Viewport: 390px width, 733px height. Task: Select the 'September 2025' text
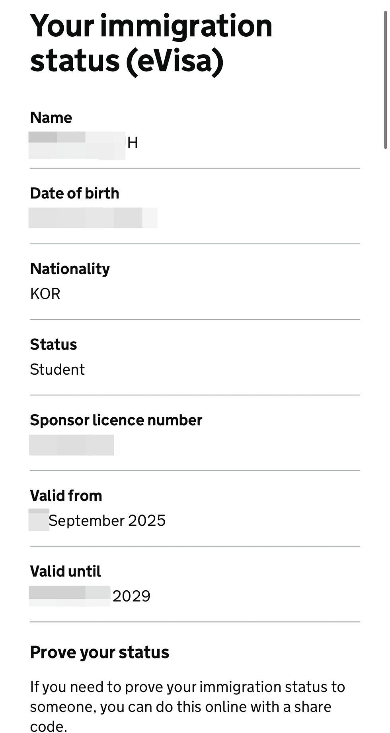click(x=107, y=521)
